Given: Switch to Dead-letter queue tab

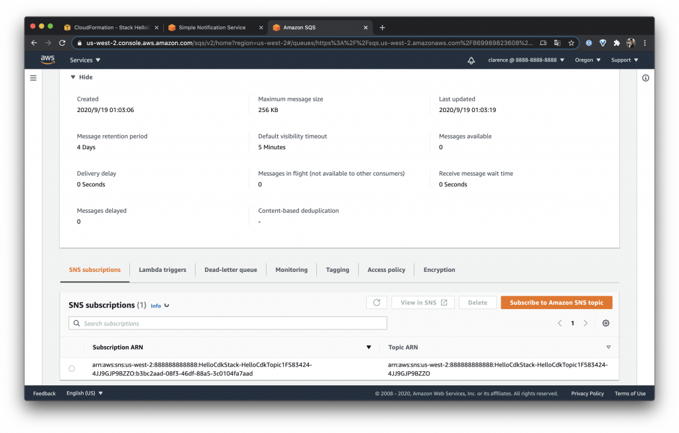Looking at the screenshot, I should (230, 270).
